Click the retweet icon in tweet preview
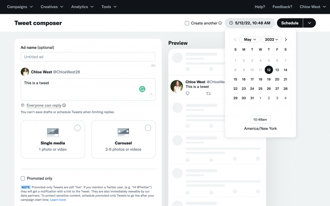Screen dimensions: 330x206 point(208,93)
